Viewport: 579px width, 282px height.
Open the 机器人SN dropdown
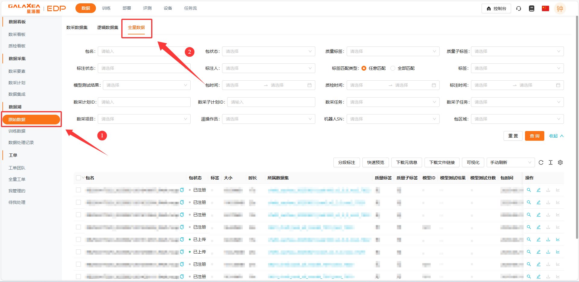tap(393, 119)
